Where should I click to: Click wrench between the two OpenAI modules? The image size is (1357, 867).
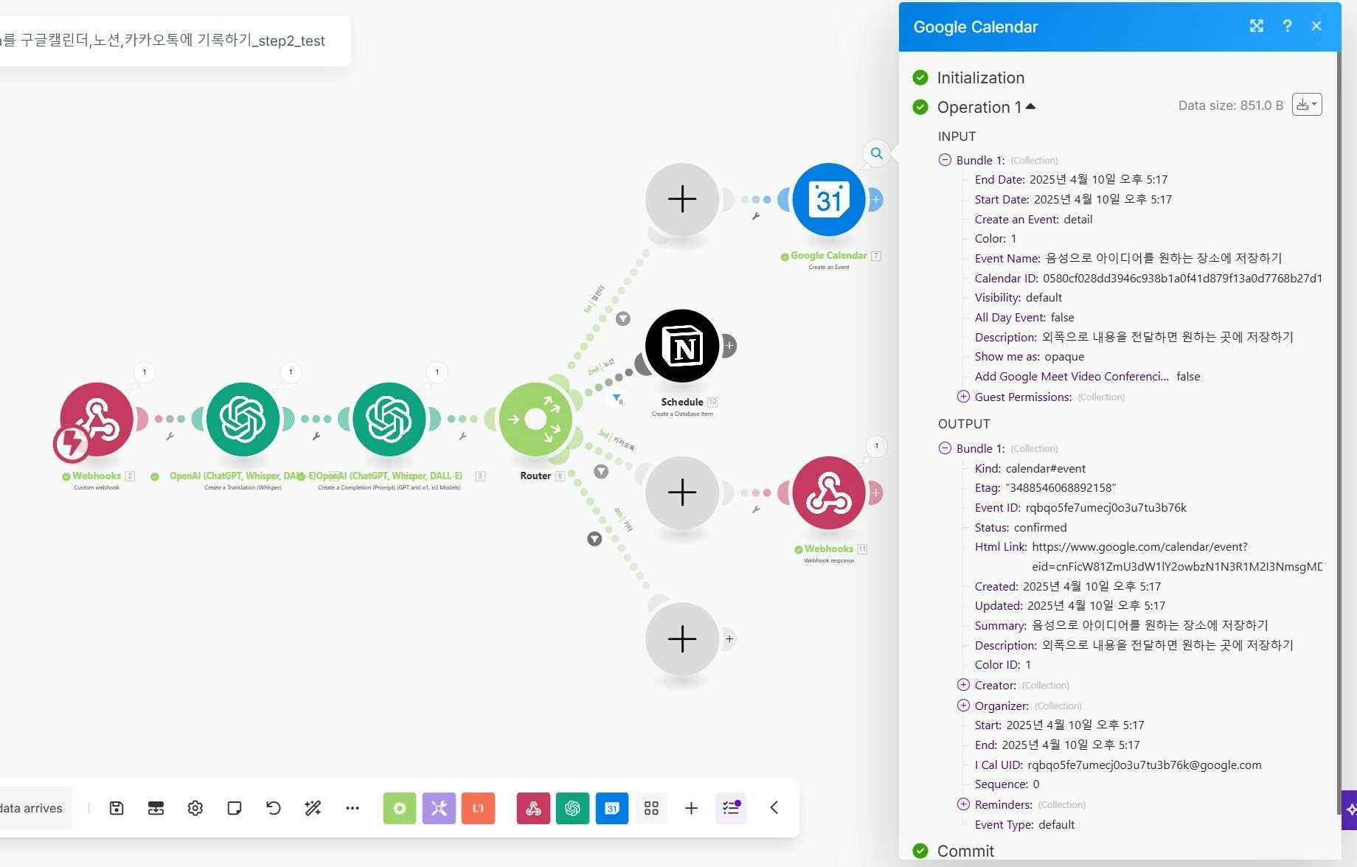(x=316, y=436)
